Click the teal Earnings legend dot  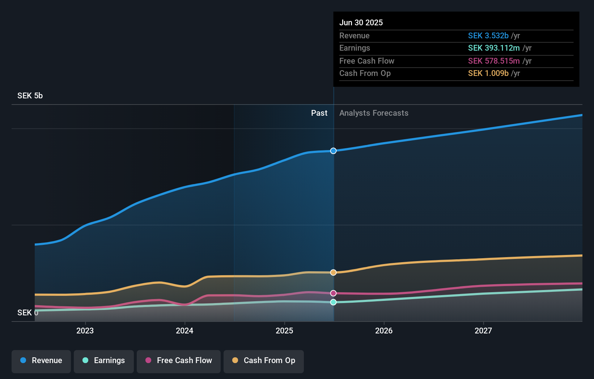(x=85, y=361)
